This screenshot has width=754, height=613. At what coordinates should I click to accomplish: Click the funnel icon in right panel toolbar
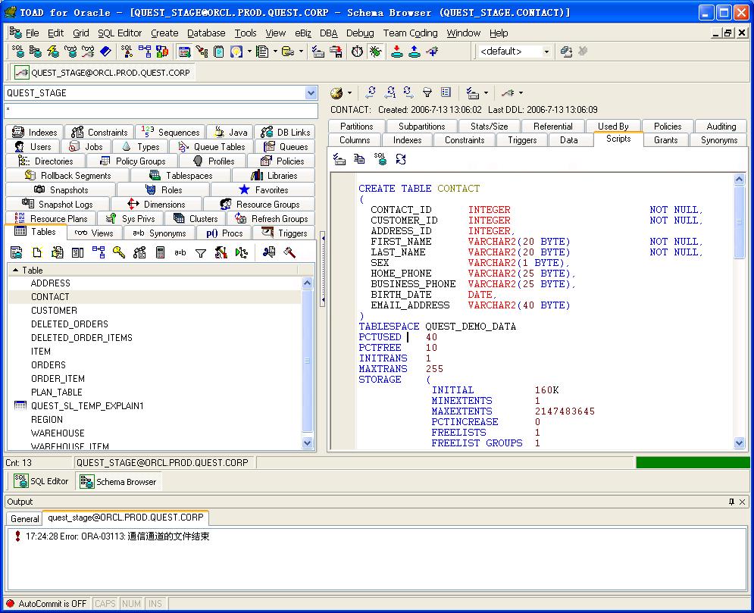(427, 92)
